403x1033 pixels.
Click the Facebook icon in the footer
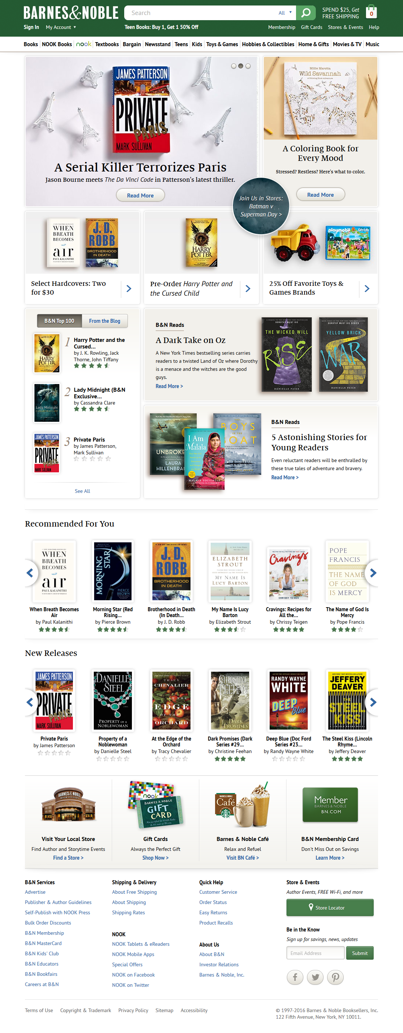click(295, 978)
